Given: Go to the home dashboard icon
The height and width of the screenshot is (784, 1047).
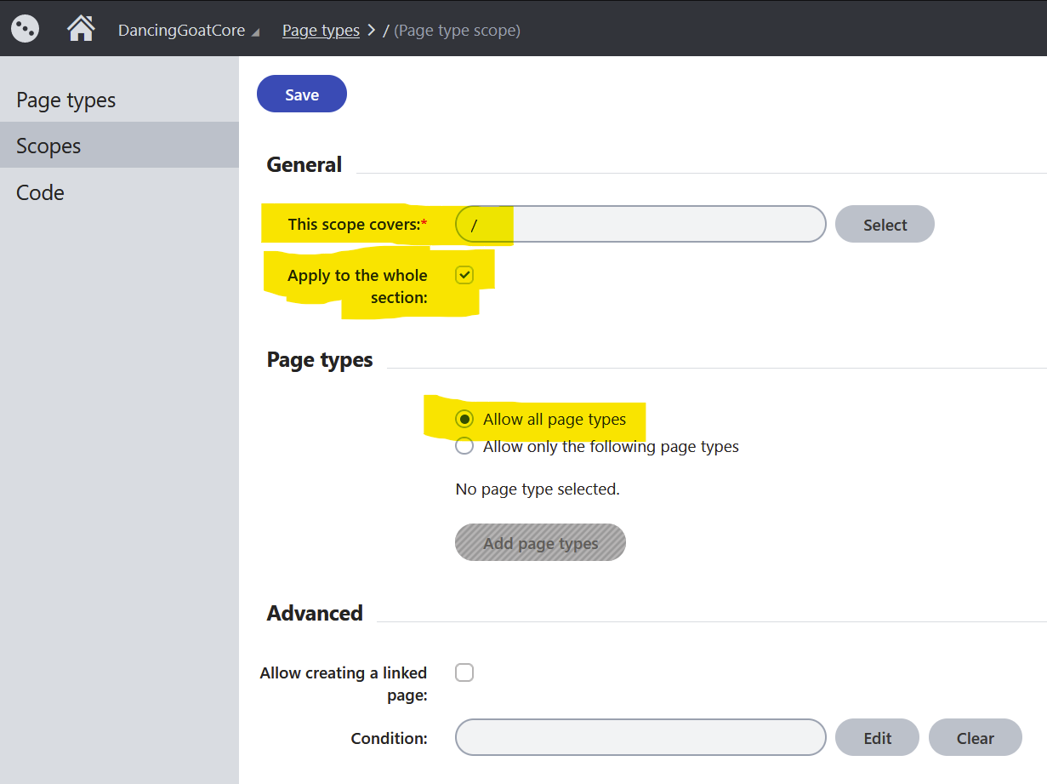Looking at the screenshot, I should pos(81,29).
